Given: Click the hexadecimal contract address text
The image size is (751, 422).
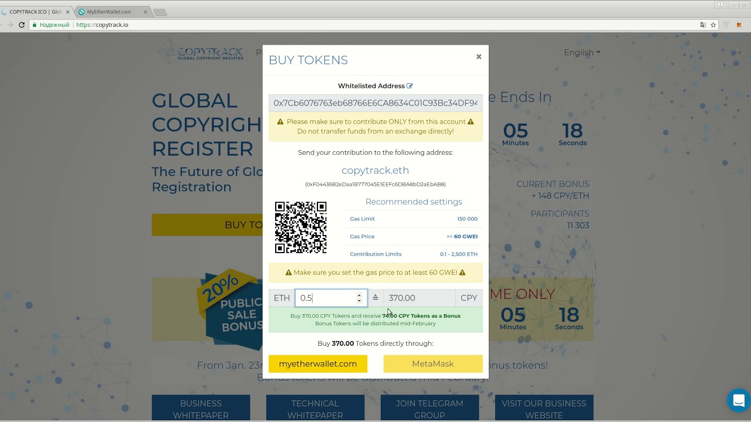Looking at the screenshot, I should click(375, 185).
